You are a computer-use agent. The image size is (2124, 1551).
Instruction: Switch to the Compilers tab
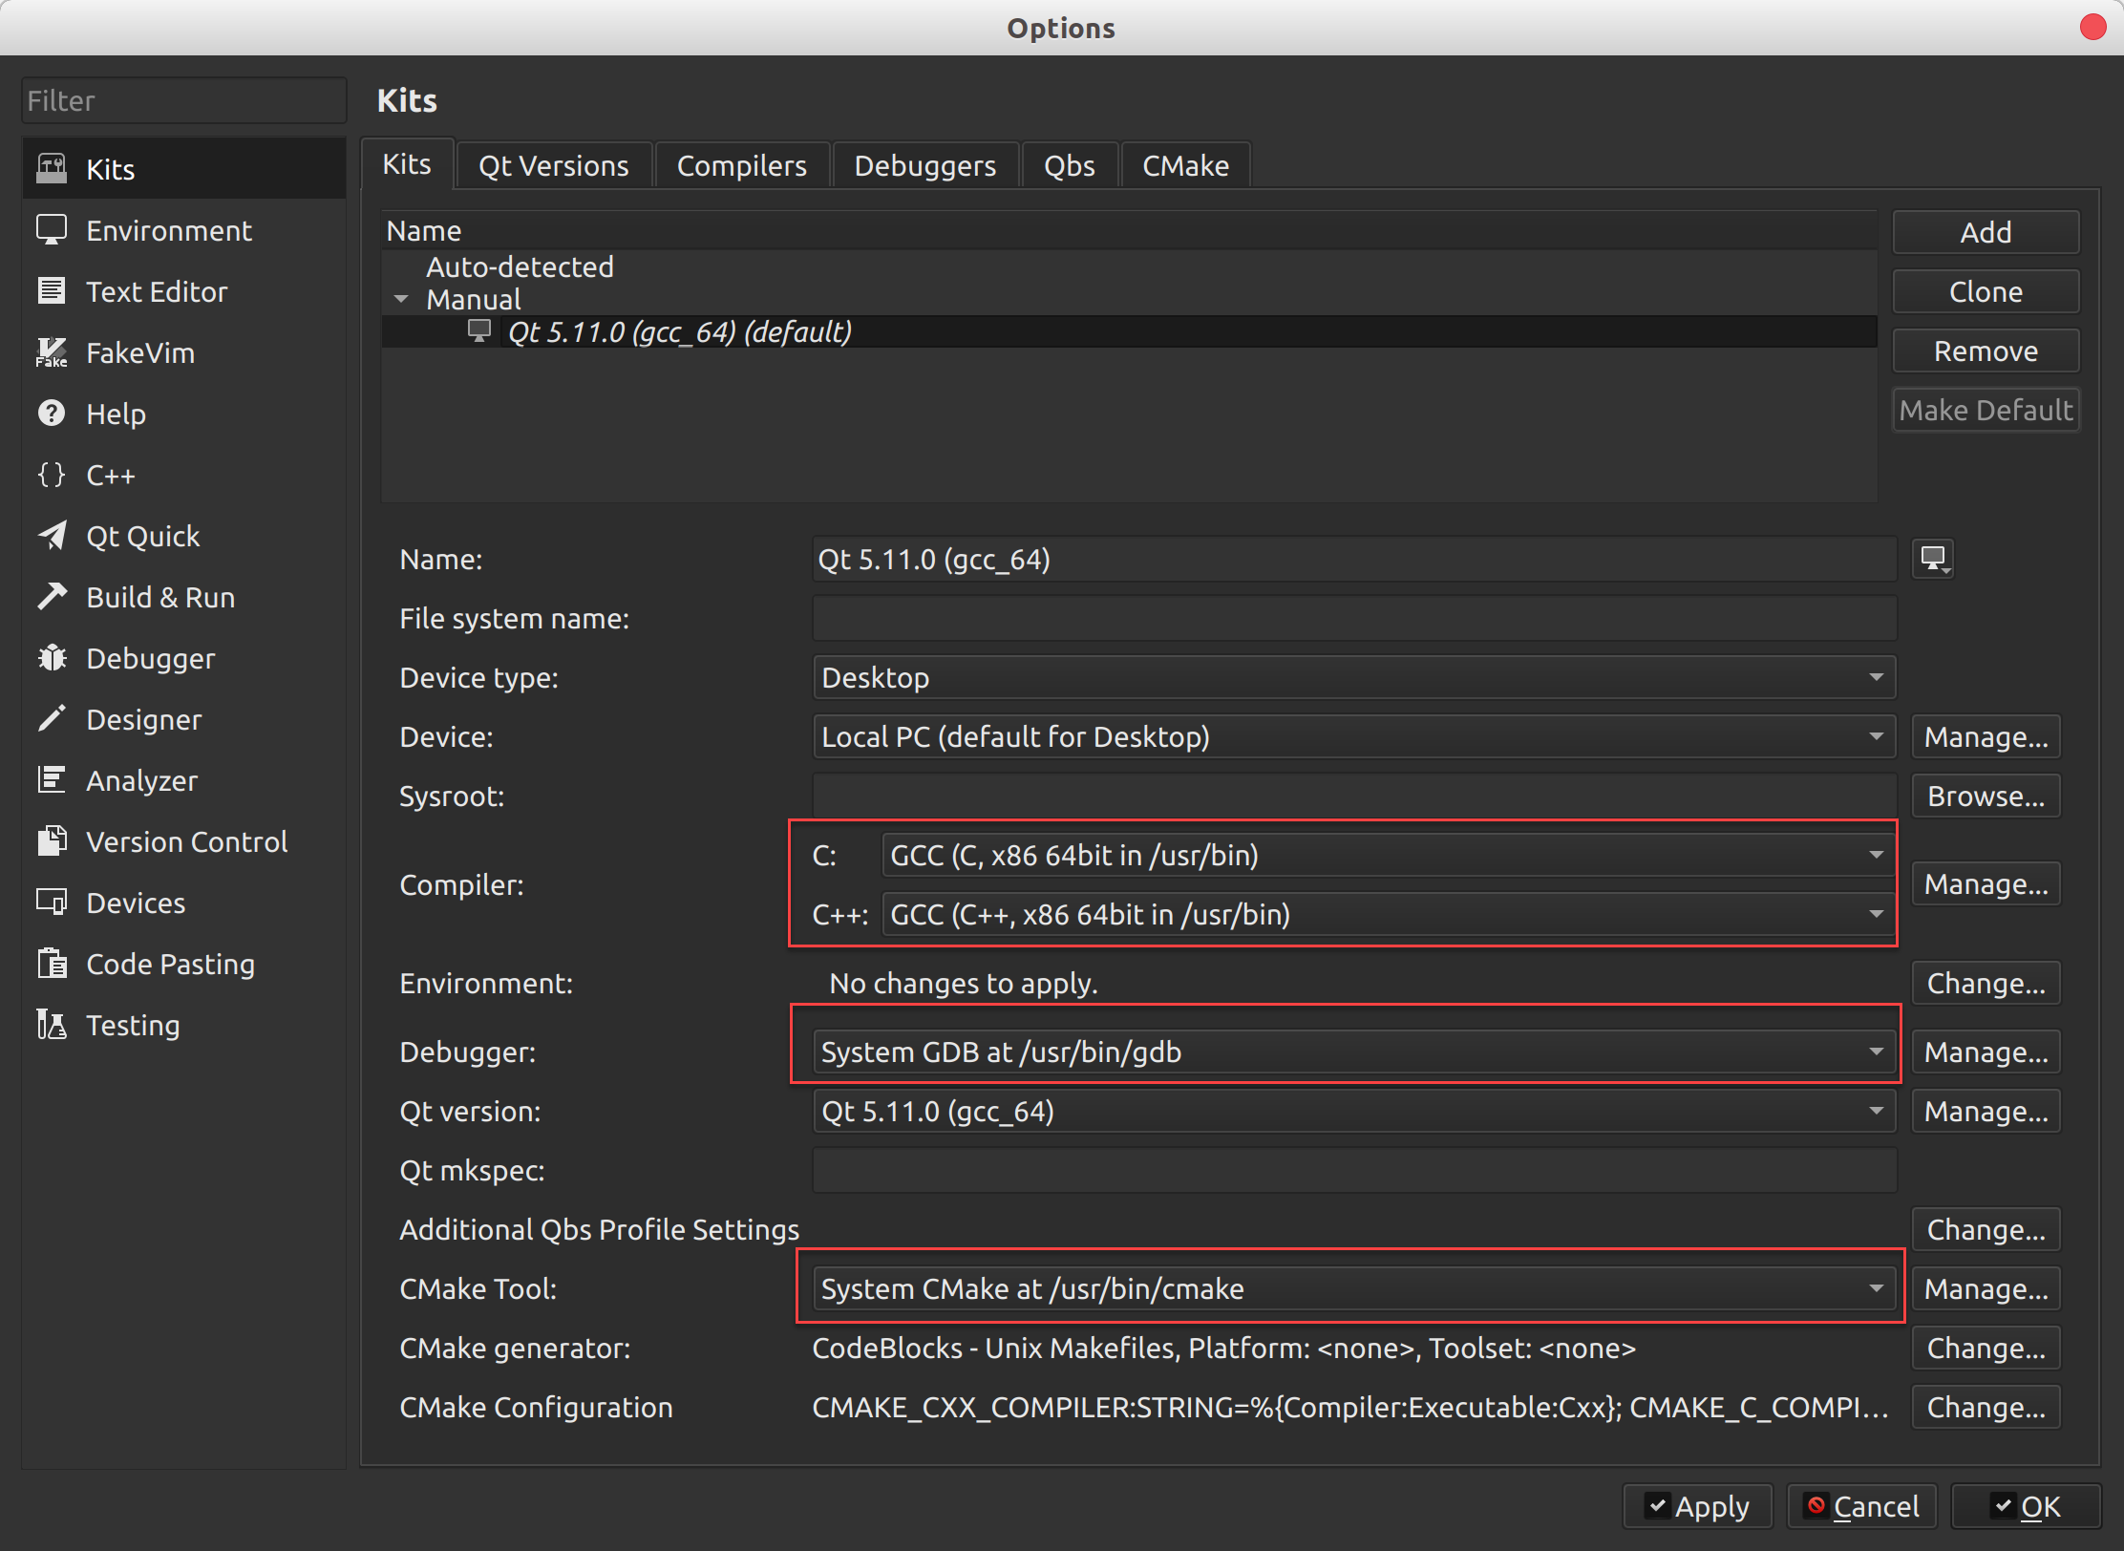pos(742,166)
